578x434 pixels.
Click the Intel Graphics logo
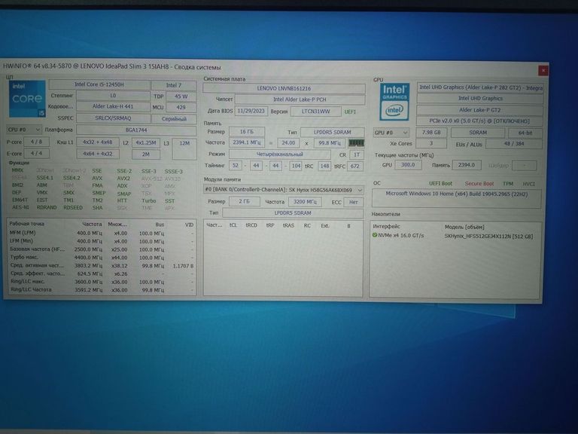point(394,102)
